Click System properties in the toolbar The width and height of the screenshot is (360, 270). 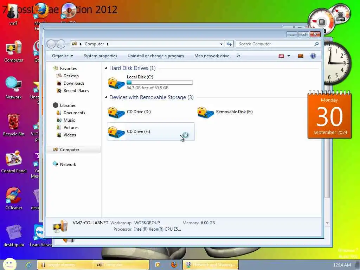(x=100, y=56)
